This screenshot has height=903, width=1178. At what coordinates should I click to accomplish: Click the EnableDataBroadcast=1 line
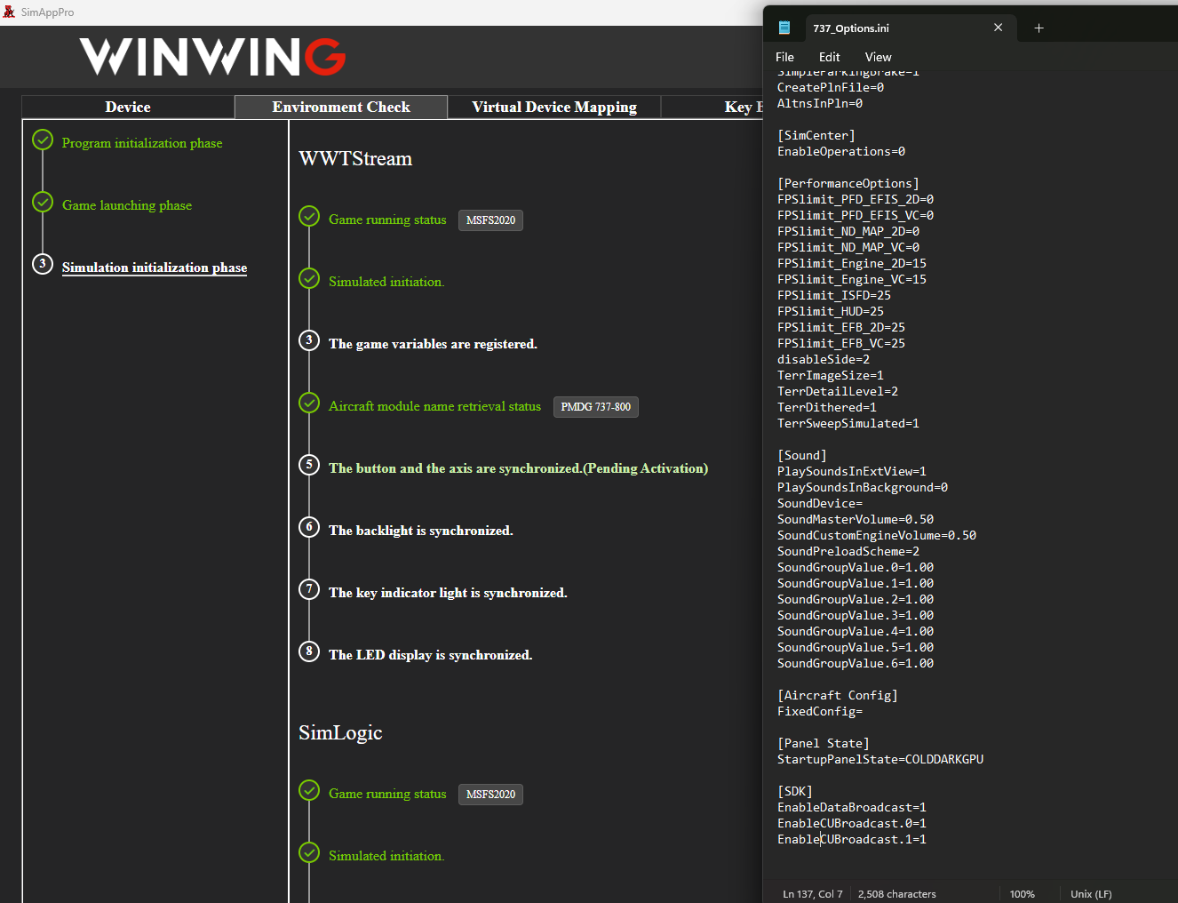[852, 808]
